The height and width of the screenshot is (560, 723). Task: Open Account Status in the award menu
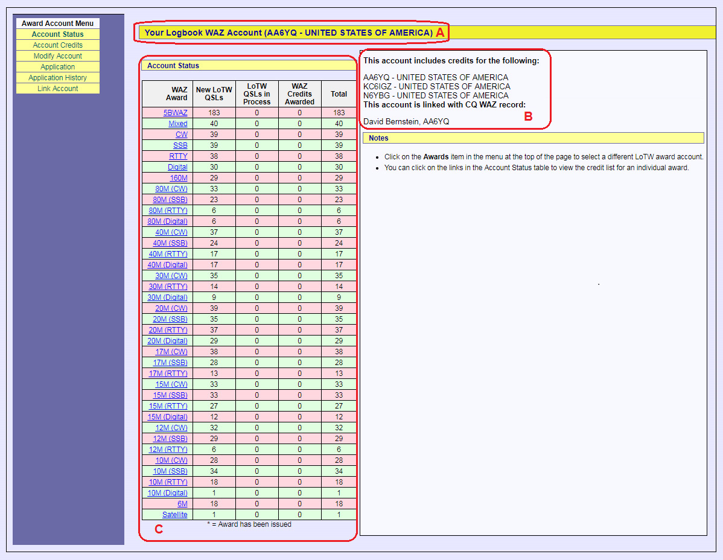point(57,34)
